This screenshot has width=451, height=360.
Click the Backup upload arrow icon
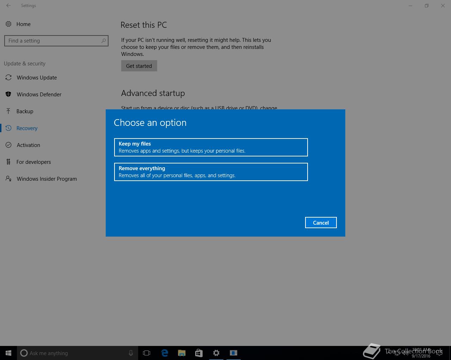8,111
